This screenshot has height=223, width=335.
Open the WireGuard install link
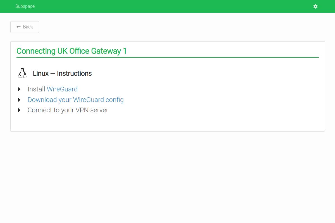(x=62, y=89)
